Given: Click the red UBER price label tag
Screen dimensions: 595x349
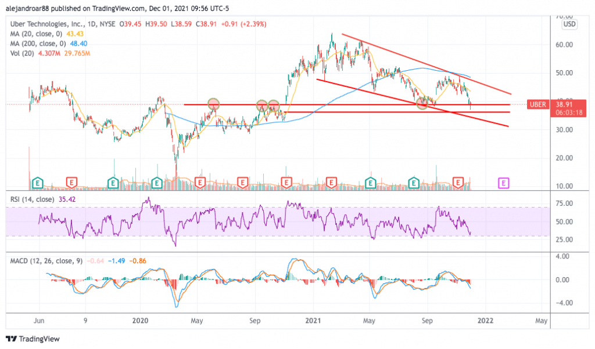Looking at the screenshot, I should (537, 104).
